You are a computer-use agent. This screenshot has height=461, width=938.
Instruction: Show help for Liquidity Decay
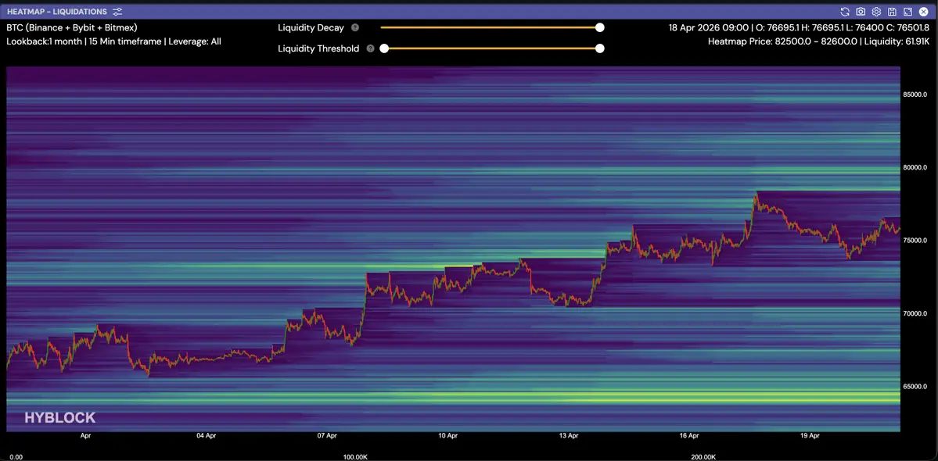(355, 27)
